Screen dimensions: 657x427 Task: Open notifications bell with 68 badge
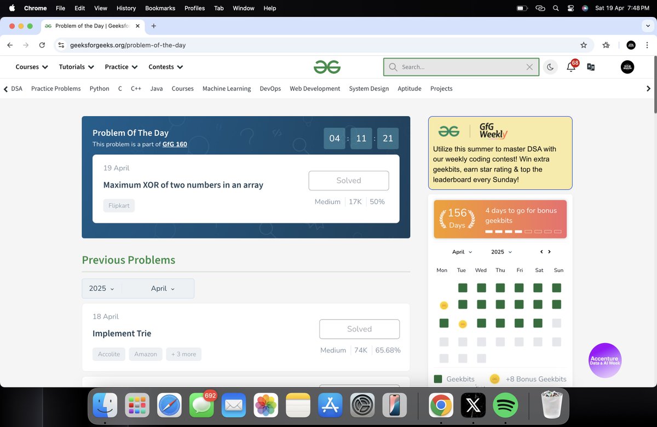click(x=571, y=67)
